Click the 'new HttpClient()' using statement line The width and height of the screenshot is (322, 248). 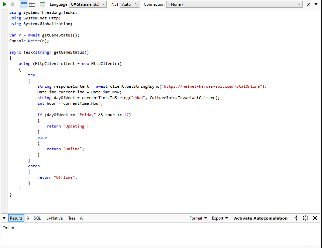[70, 64]
